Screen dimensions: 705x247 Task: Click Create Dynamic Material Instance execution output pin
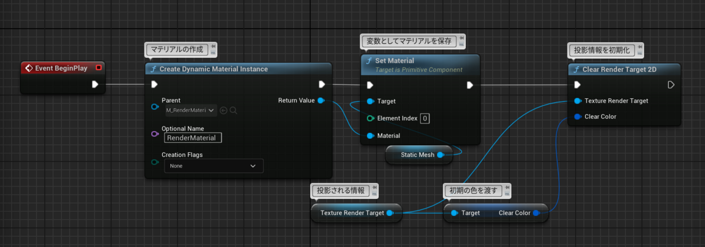pyautogui.click(x=321, y=85)
